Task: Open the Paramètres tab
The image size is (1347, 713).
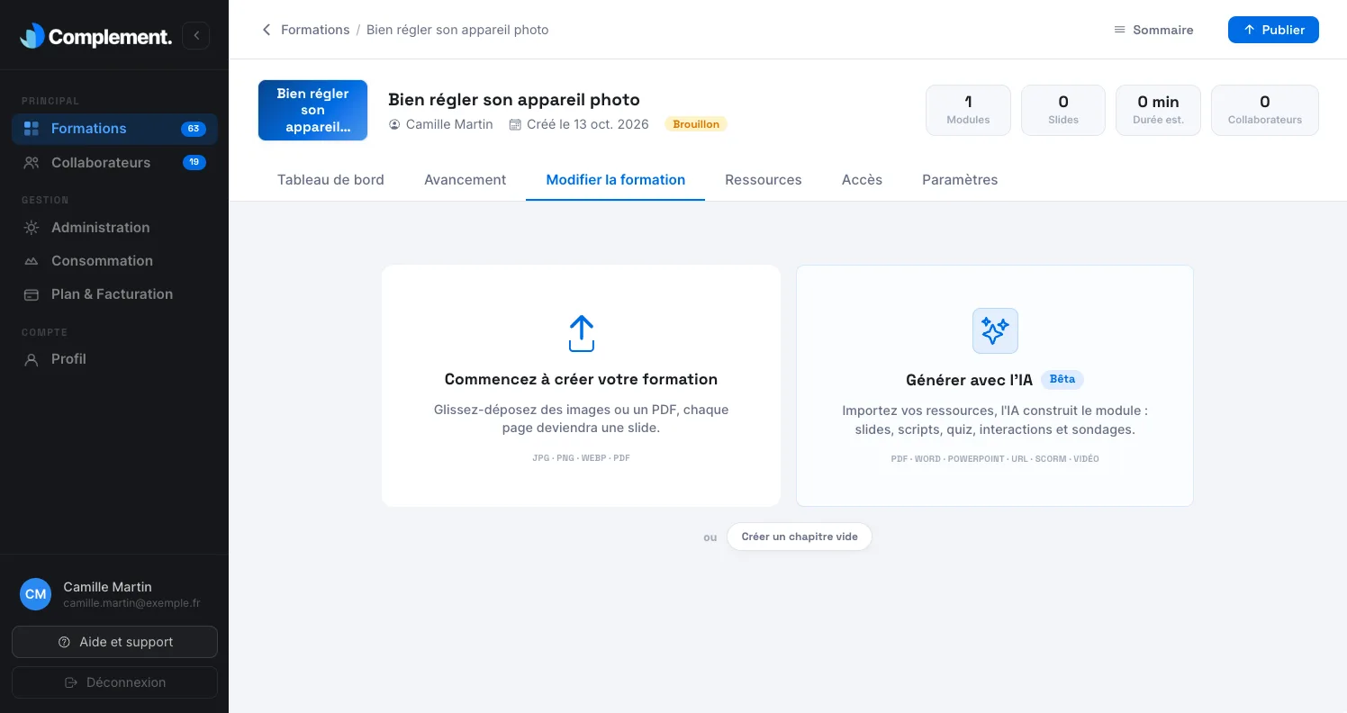Action: point(960,179)
